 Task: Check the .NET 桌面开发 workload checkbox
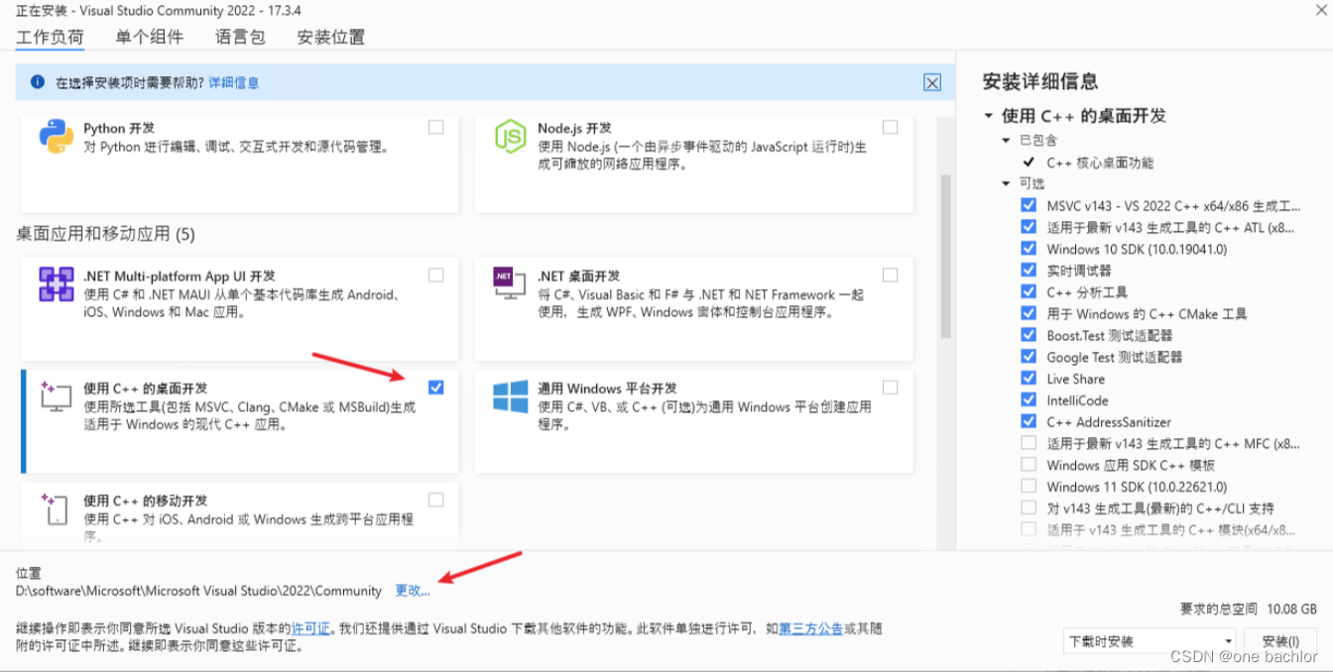point(891,275)
